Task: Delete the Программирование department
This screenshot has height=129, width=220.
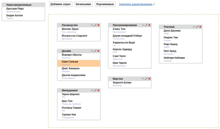Action: pos(149,25)
